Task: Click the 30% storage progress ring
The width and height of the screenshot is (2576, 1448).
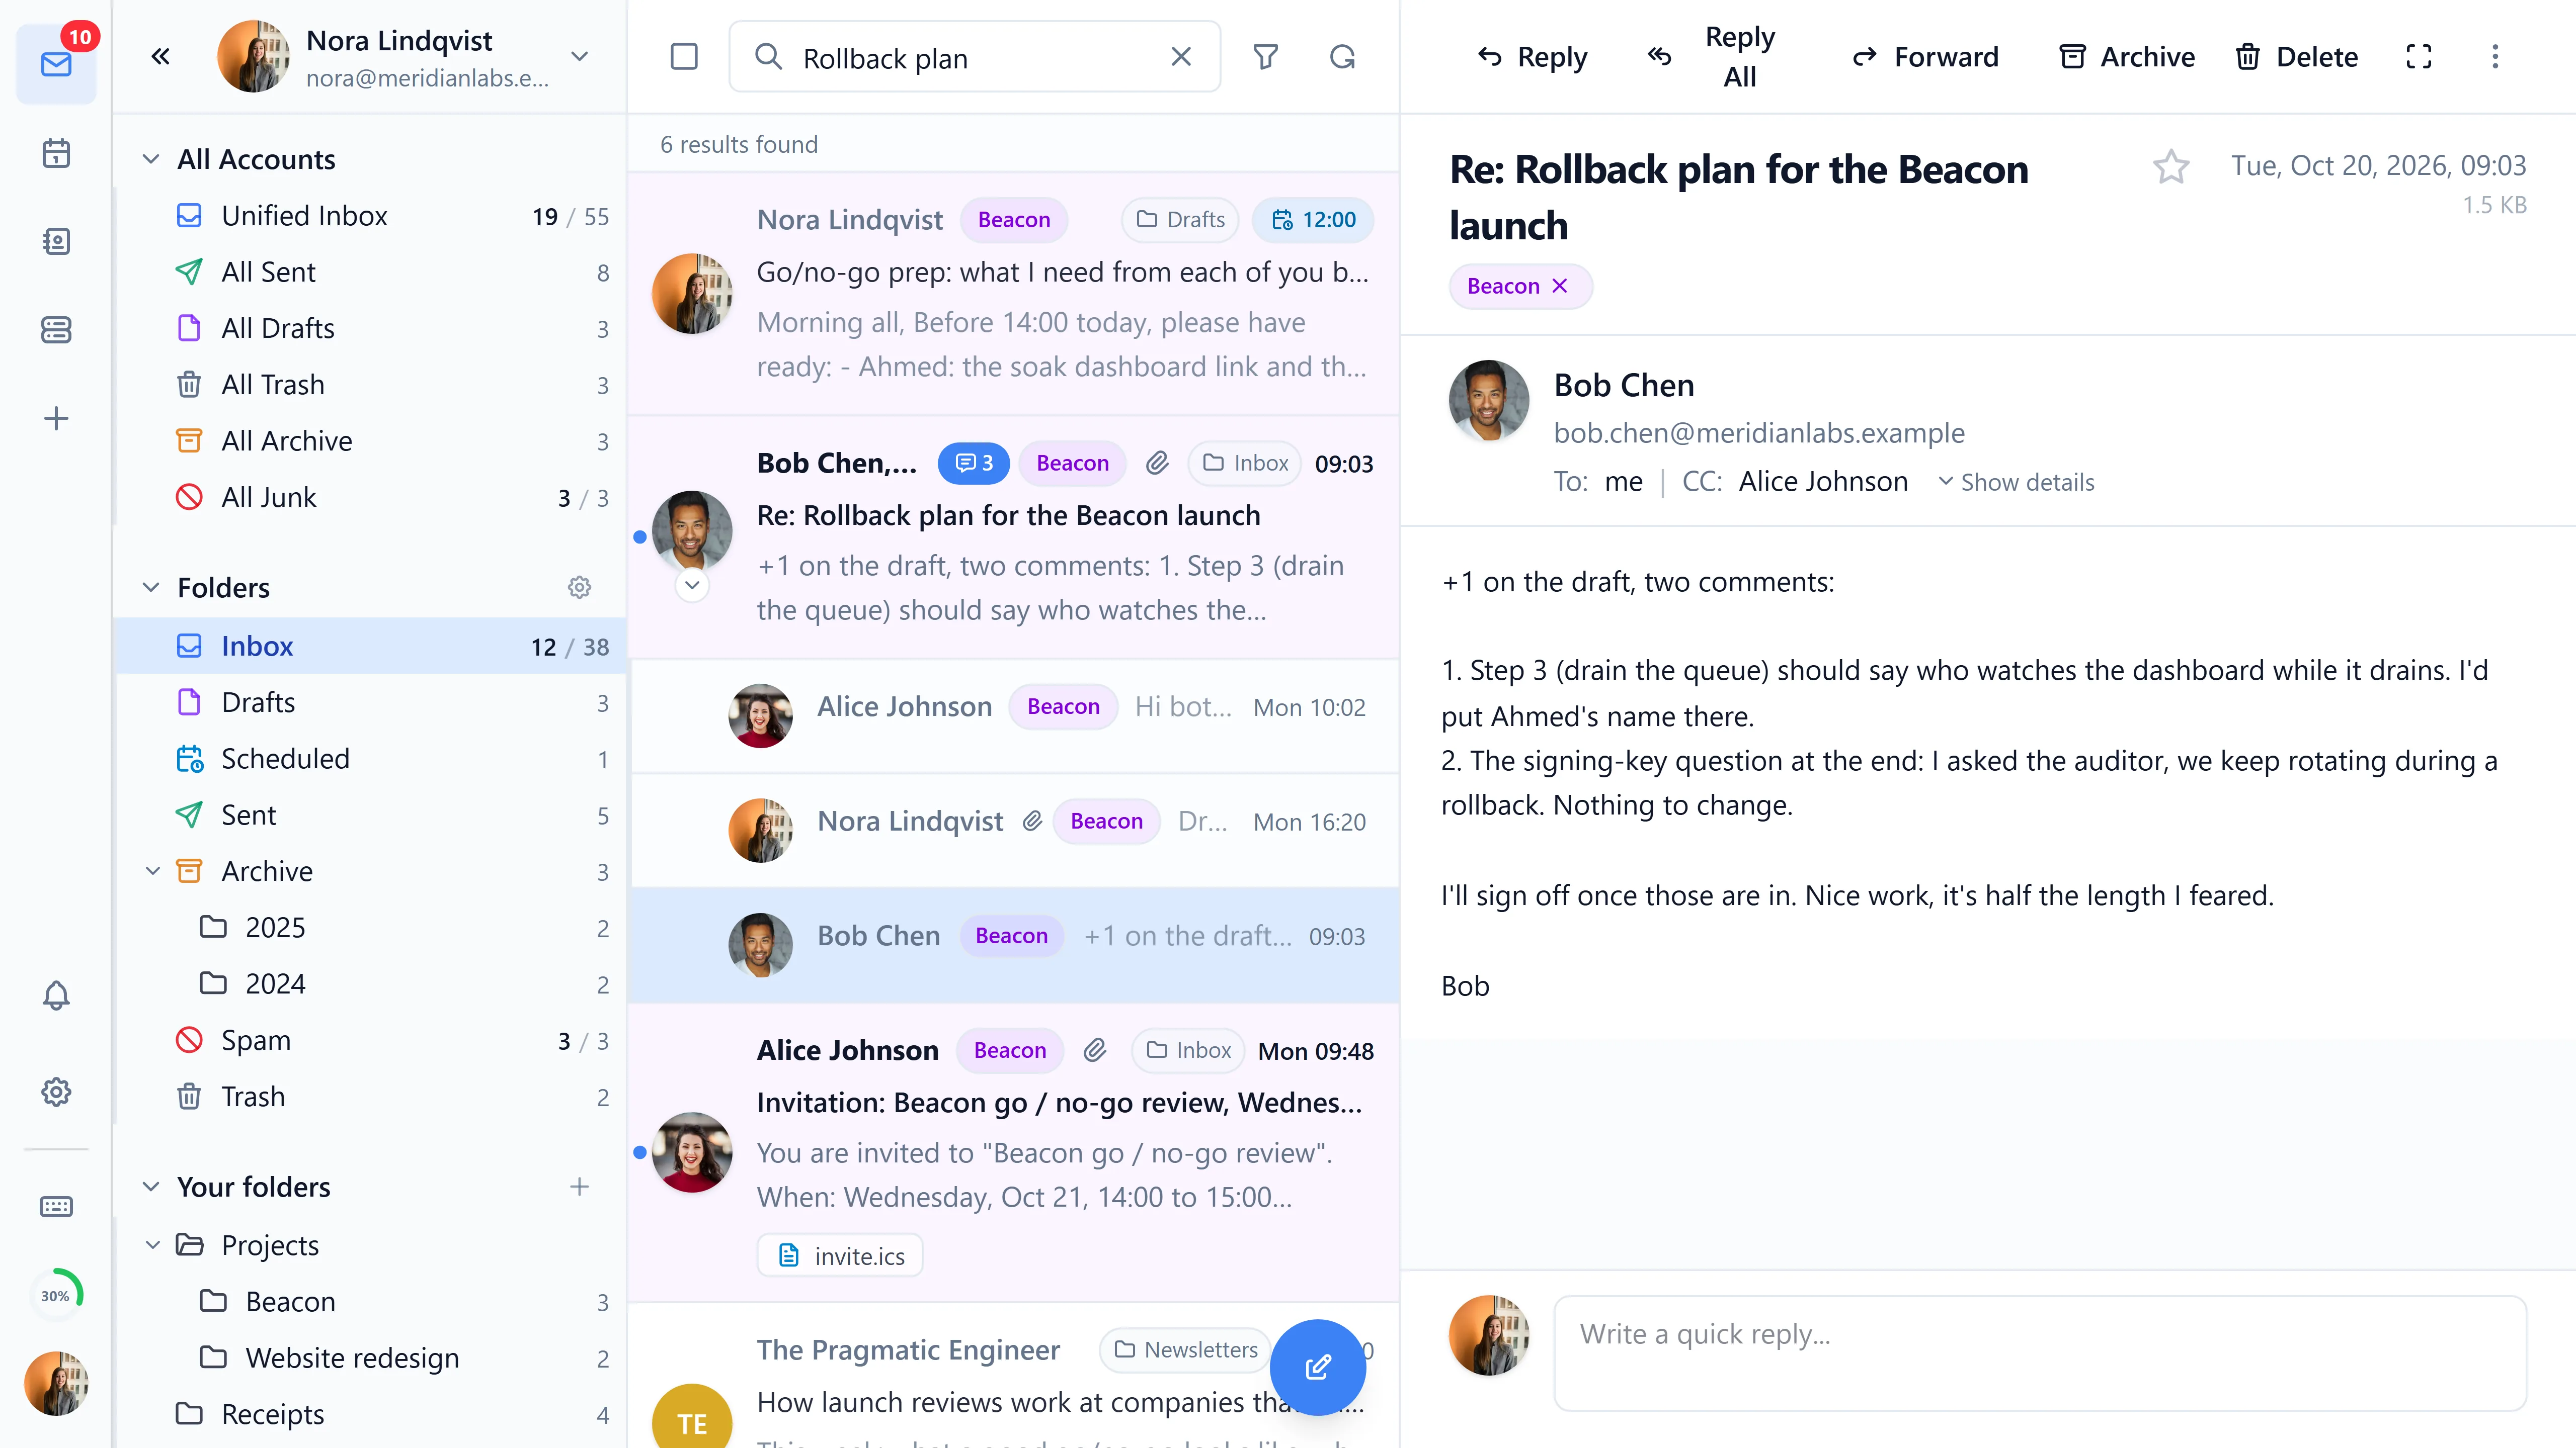Action: [x=56, y=1295]
